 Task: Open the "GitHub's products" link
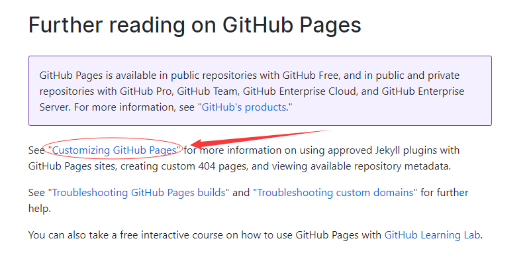244,107
